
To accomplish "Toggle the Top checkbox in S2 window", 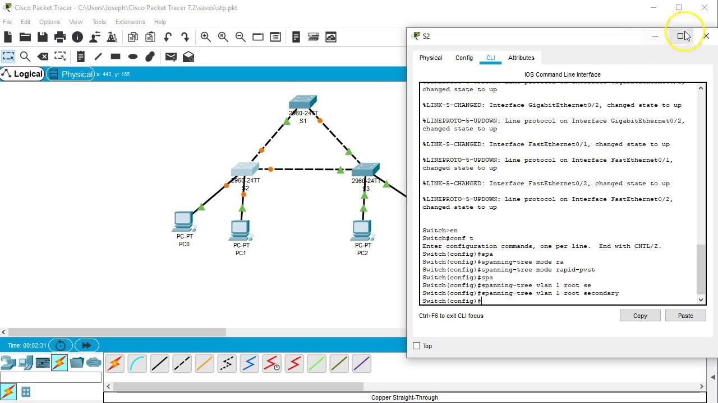I will pos(416,346).
